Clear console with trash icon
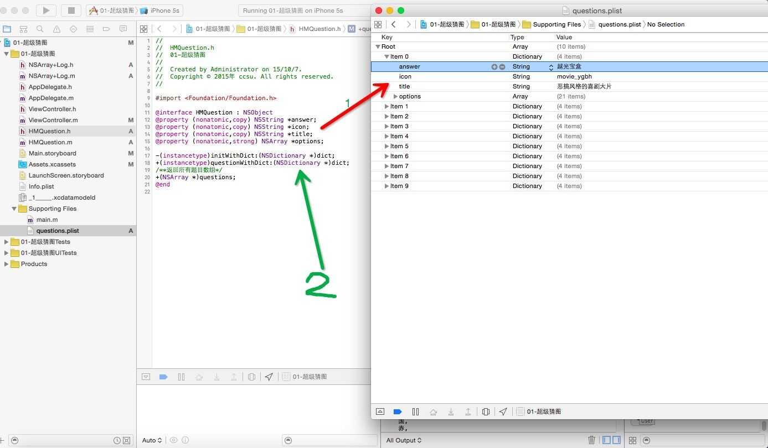 (x=591, y=440)
